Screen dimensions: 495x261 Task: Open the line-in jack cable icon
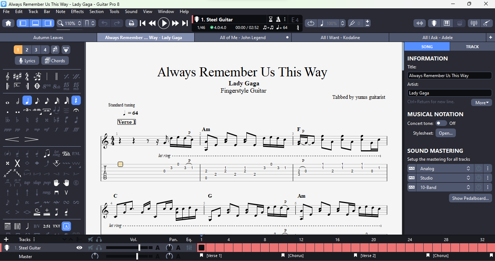pyautogui.click(x=486, y=23)
